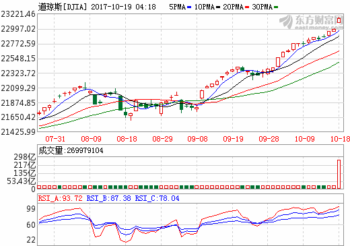This screenshot has width=350, height=246.
Task: Click the 20PMA legend label
Action: (233, 7)
